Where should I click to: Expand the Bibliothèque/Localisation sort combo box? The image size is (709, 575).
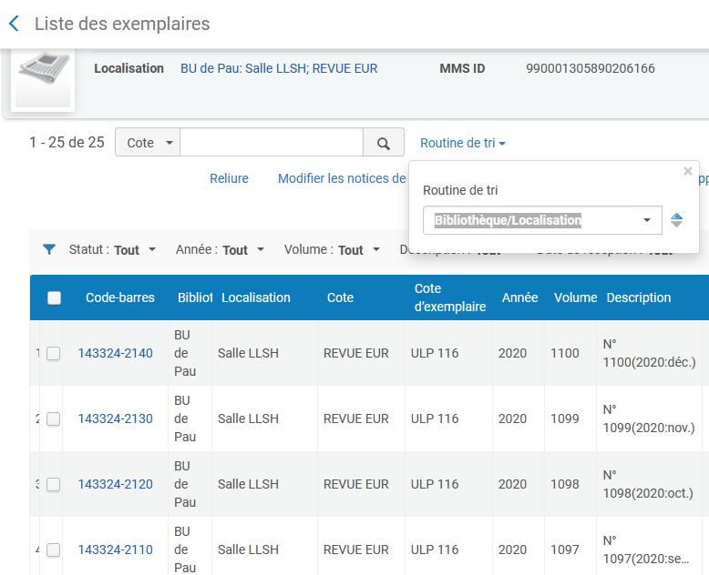(542, 220)
